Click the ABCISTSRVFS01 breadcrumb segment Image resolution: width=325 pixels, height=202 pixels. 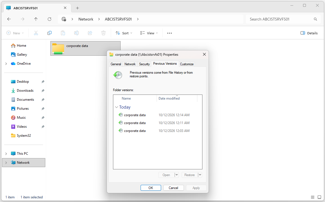[x=118, y=19]
